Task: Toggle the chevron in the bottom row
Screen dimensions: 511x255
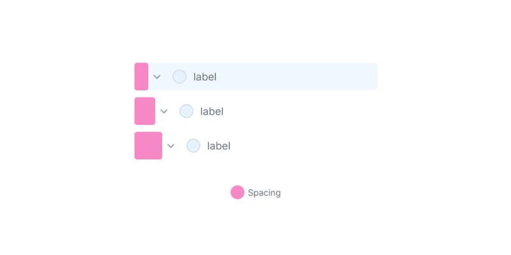Action: pos(171,146)
